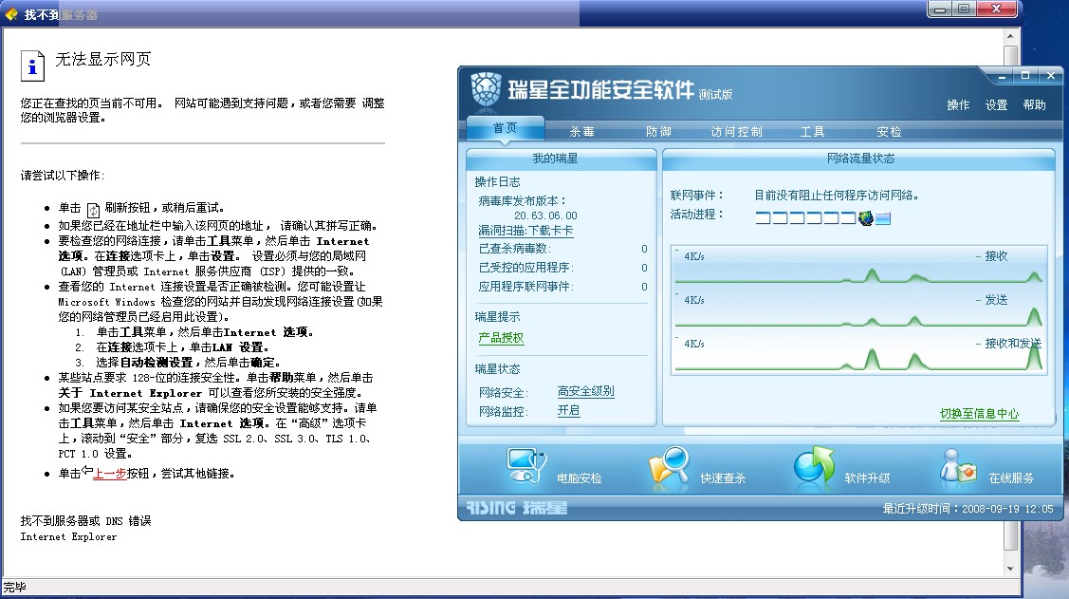Click the first active process window icon
The width and height of the screenshot is (1069, 599).
click(763, 218)
